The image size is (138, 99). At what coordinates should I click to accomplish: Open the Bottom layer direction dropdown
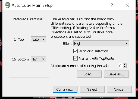click(38, 59)
